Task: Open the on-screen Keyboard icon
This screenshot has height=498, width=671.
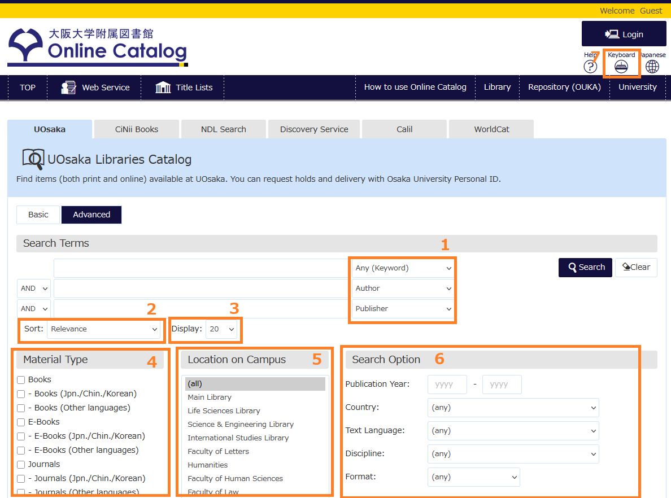Action: (x=621, y=67)
